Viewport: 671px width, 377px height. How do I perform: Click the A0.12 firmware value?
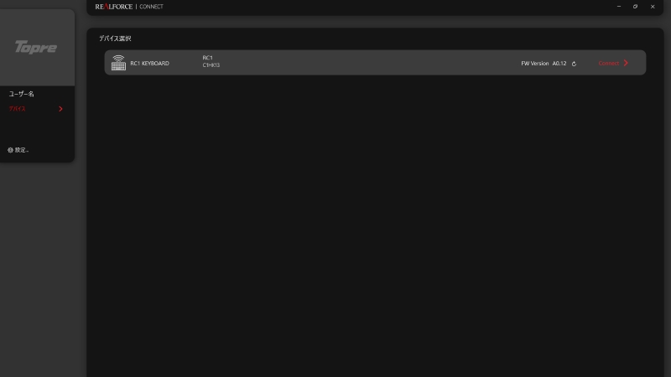(x=559, y=64)
